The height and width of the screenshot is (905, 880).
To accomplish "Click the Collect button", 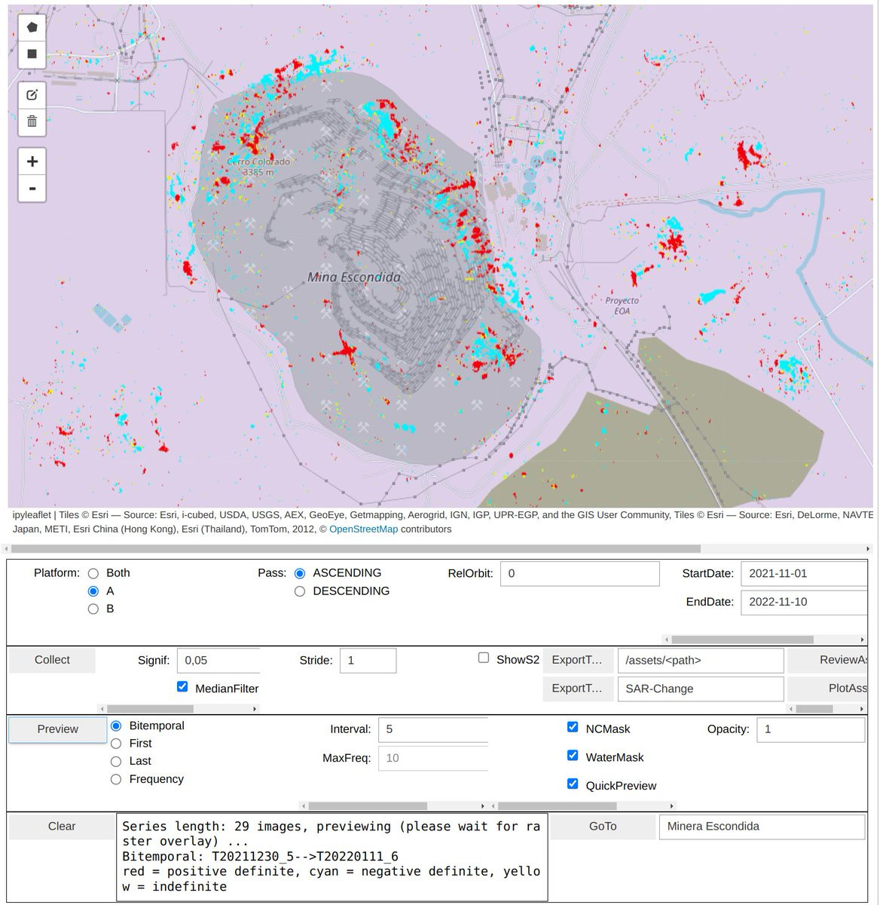I will tap(52, 660).
